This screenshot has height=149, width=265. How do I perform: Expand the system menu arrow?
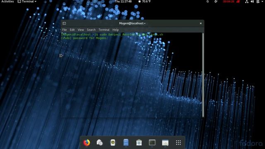pos(262,2)
